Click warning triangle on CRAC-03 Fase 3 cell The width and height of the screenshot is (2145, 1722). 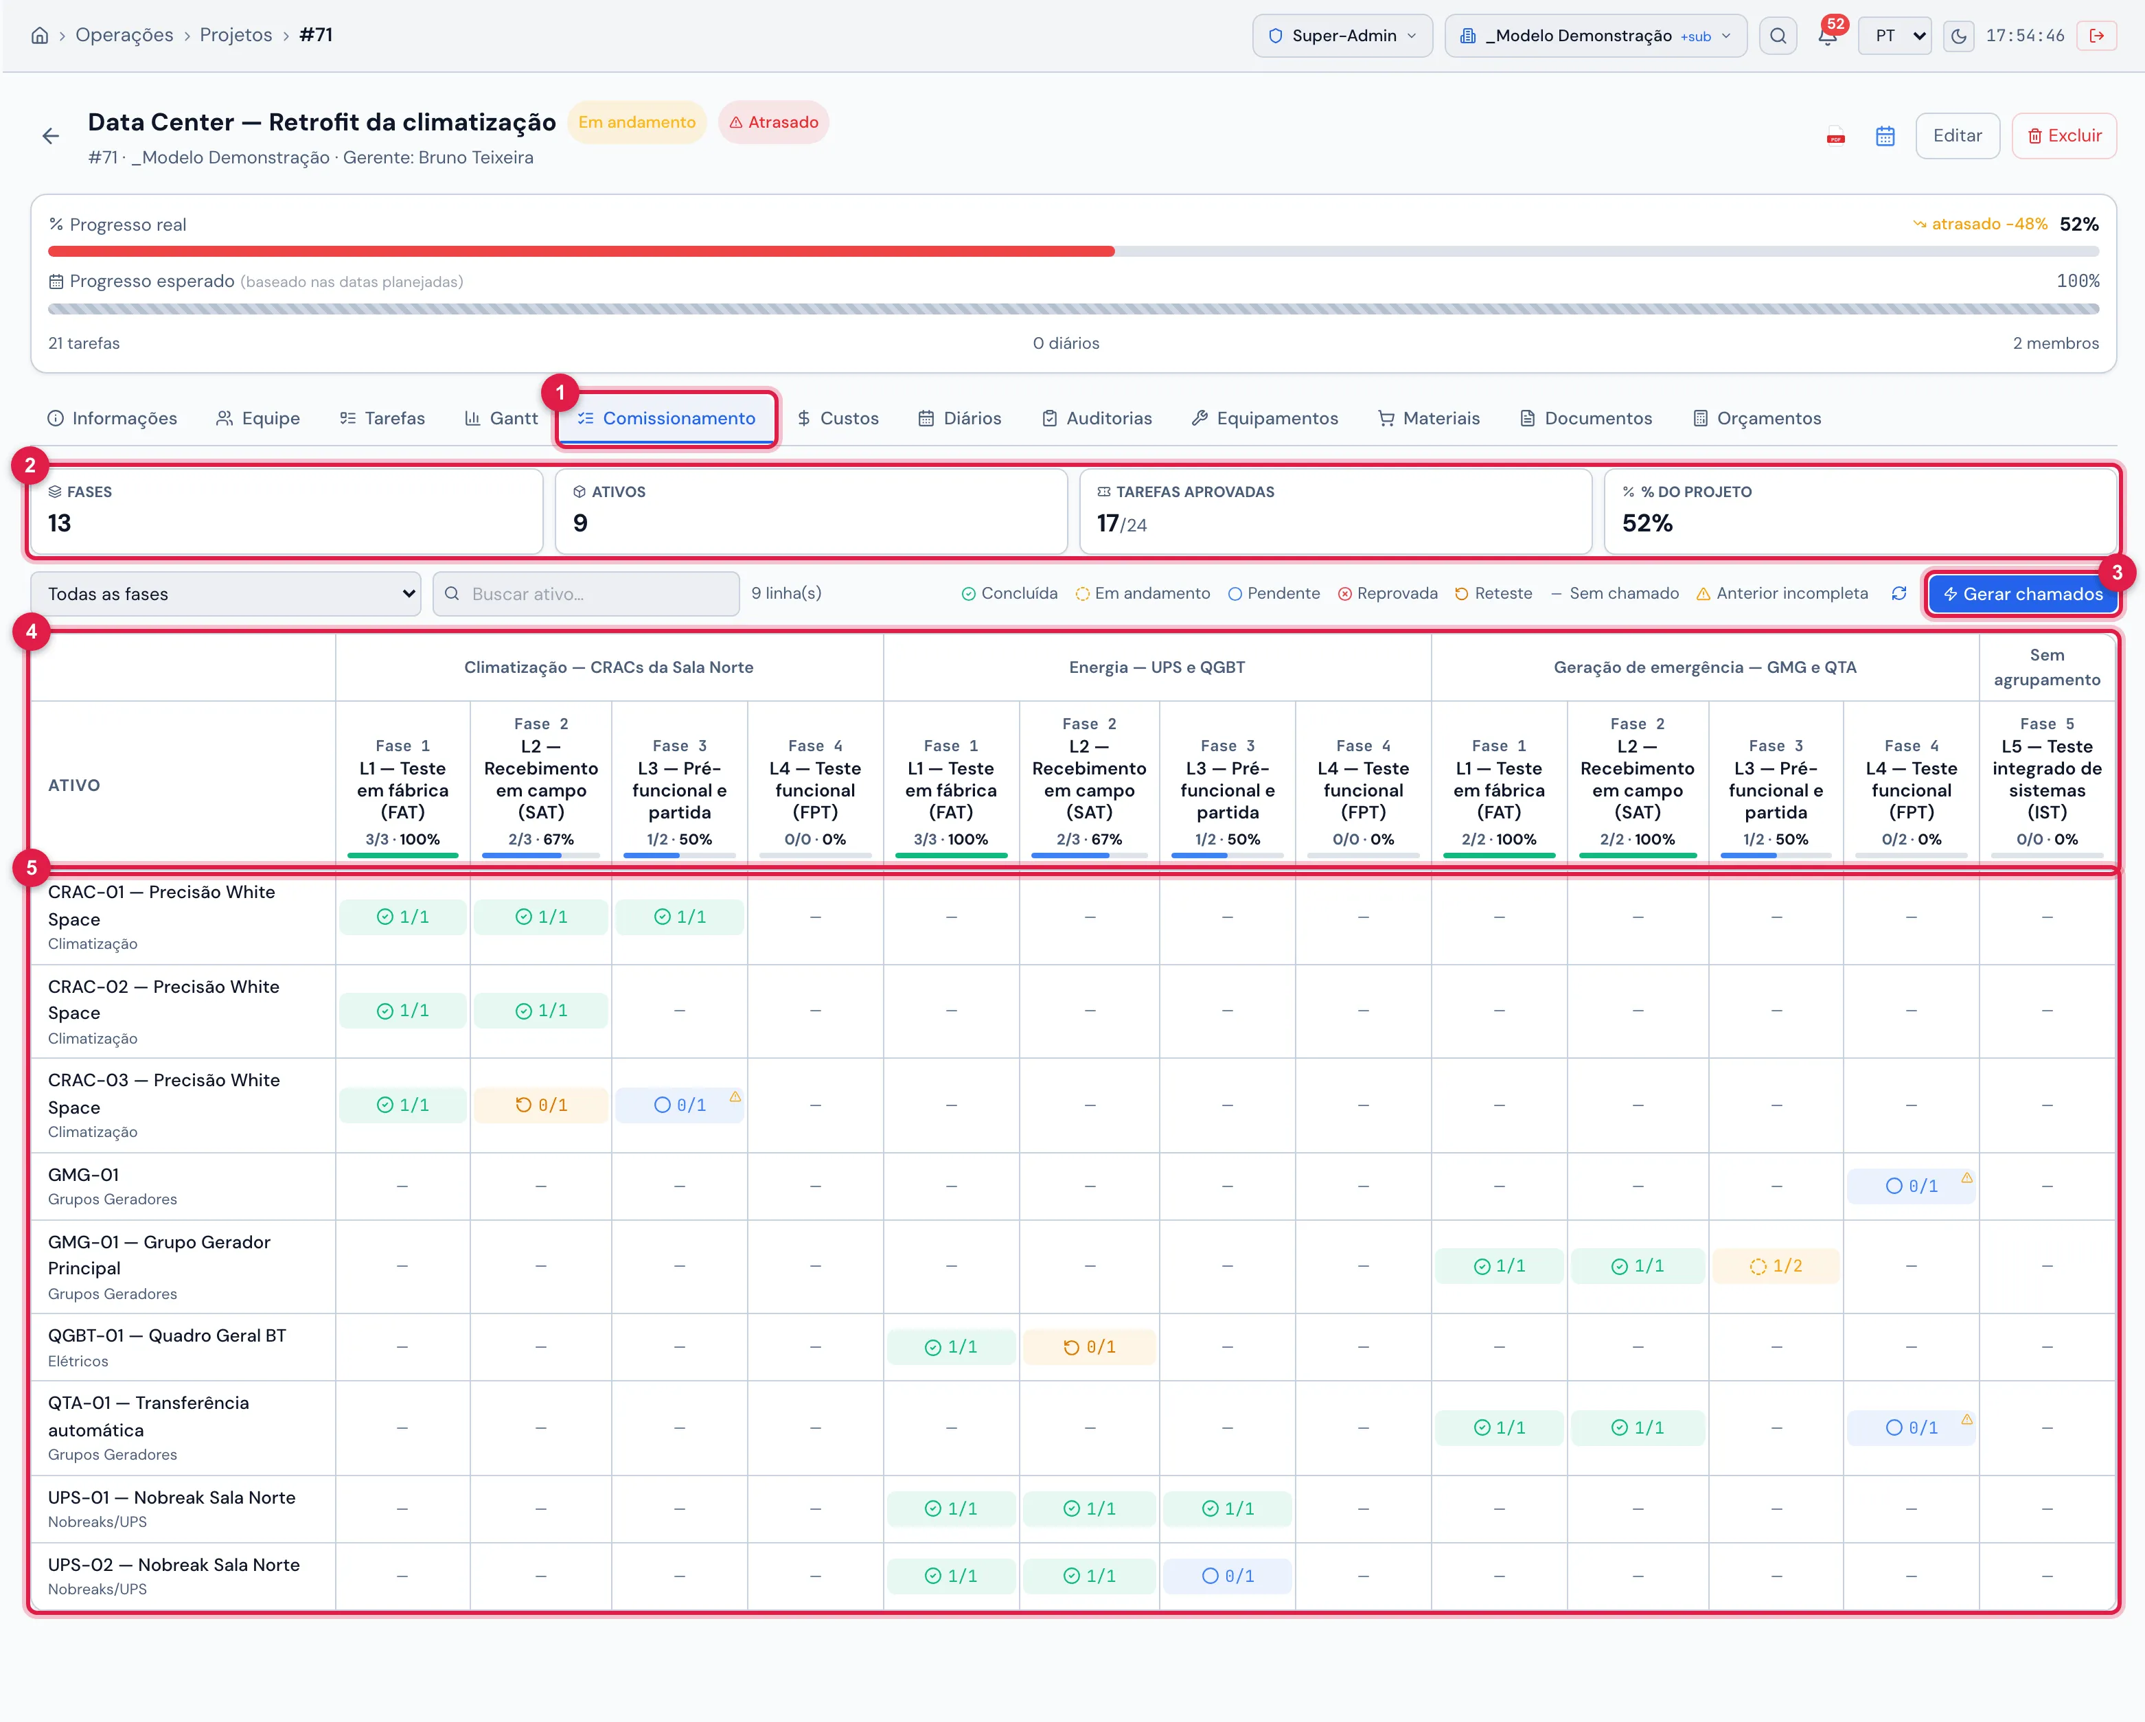pos(735,1097)
